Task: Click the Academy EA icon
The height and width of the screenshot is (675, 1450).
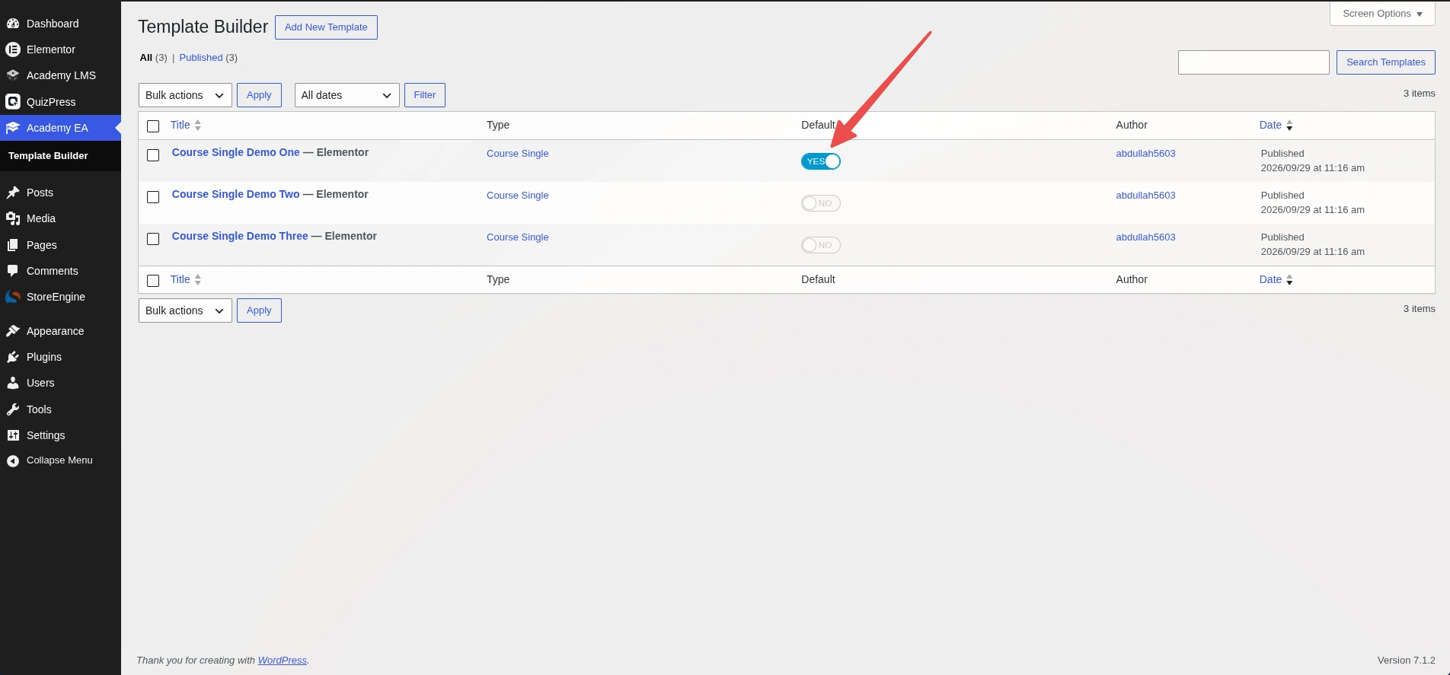Action: [13, 128]
